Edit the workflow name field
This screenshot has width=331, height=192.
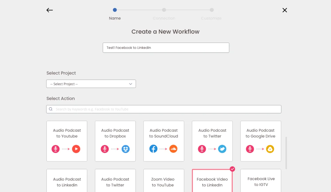(166, 48)
